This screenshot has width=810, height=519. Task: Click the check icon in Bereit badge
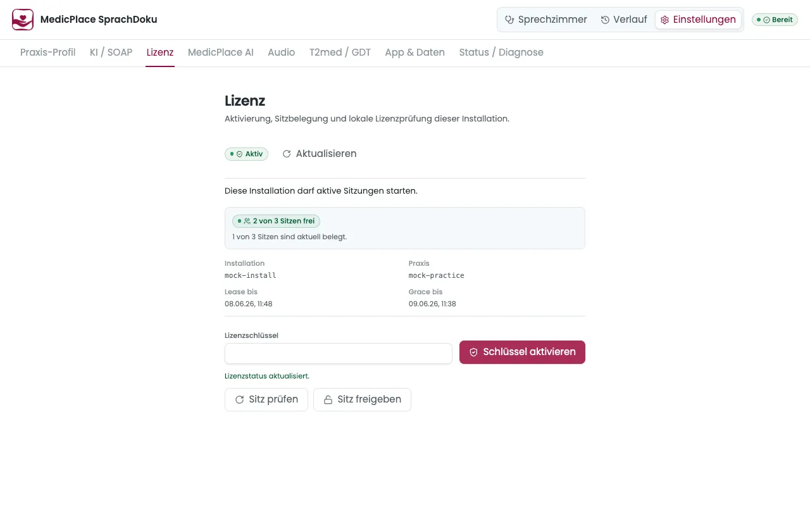tap(766, 20)
